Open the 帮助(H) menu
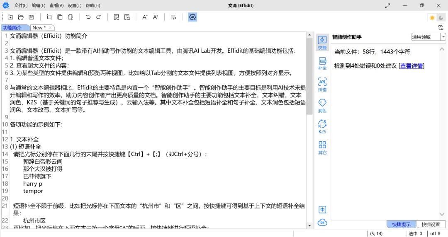The height and width of the screenshot is (237, 448). [x=93, y=5]
